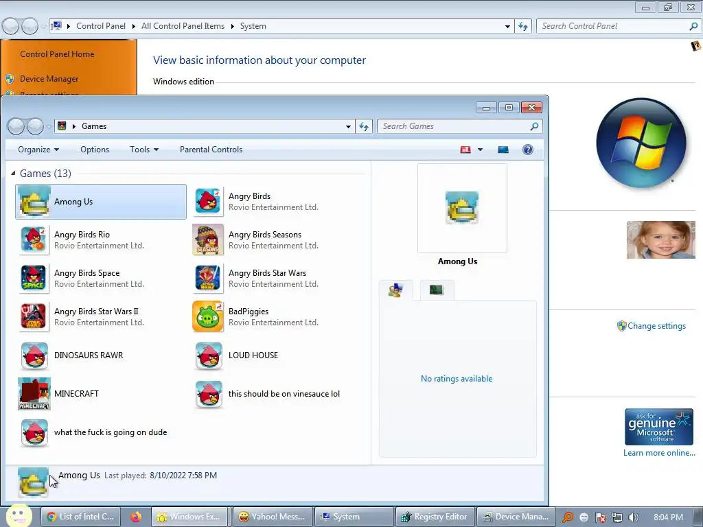Click the genuine Microsoft software badge

click(659, 427)
